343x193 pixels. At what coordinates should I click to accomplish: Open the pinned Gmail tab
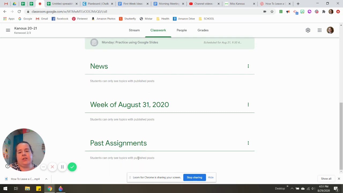pyautogui.click(x=6, y=4)
